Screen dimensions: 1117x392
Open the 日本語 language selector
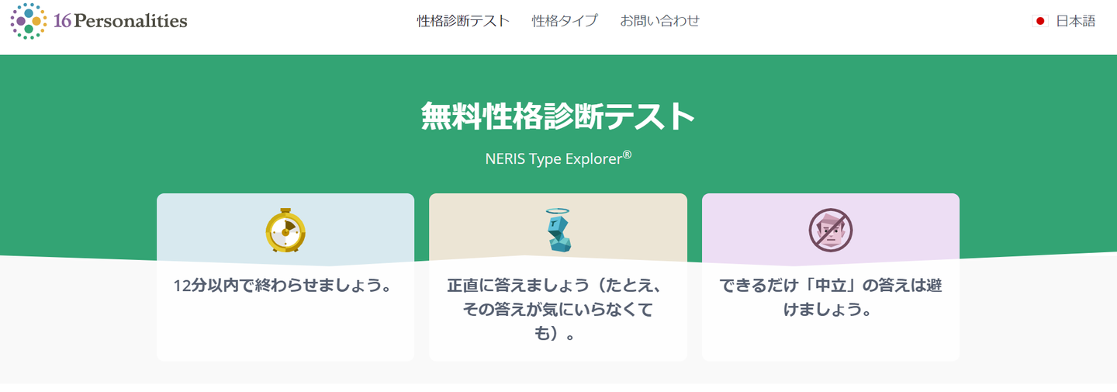point(1076,21)
